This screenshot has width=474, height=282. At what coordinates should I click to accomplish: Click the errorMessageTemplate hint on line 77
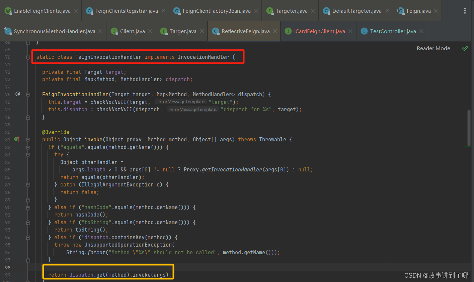click(x=193, y=109)
